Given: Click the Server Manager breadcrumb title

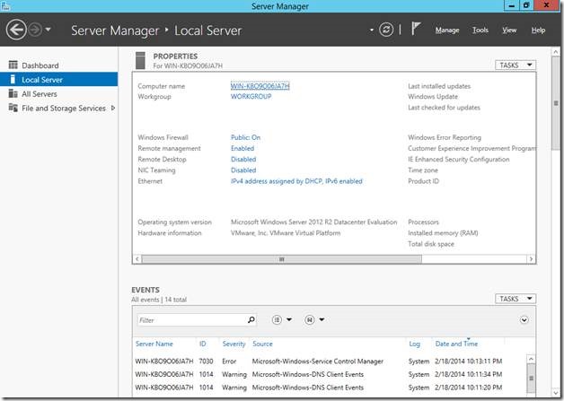Looking at the screenshot, I should 115,31.
